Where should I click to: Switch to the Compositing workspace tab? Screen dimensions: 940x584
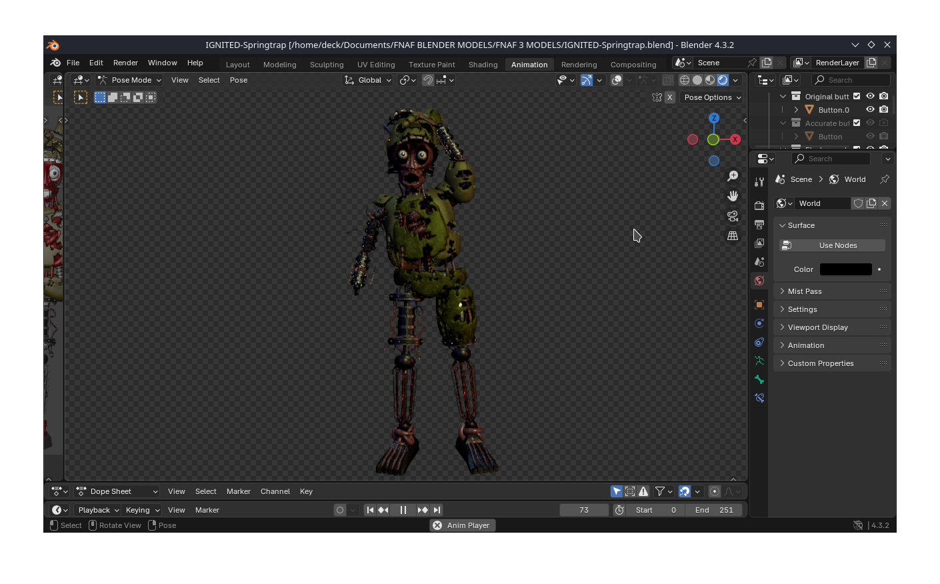tap(633, 65)
